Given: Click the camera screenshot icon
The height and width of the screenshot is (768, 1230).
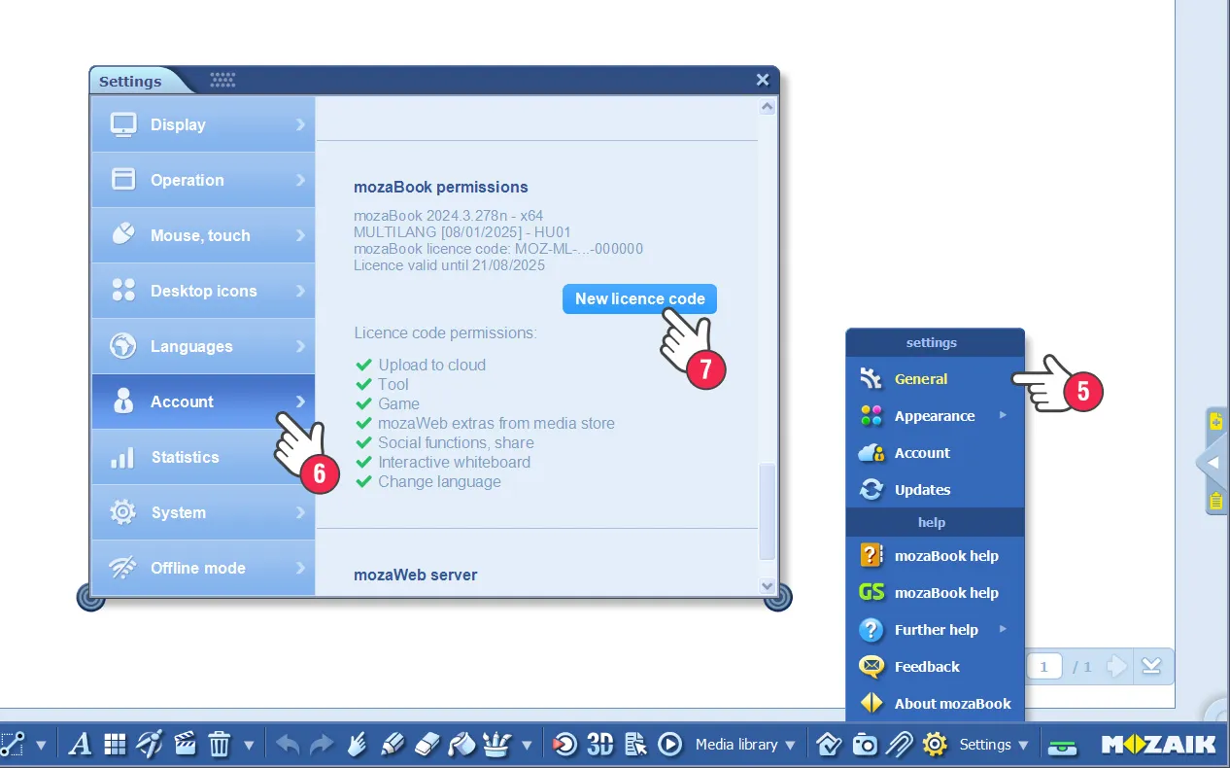Looking at the screenshot, I should (864, 745).
